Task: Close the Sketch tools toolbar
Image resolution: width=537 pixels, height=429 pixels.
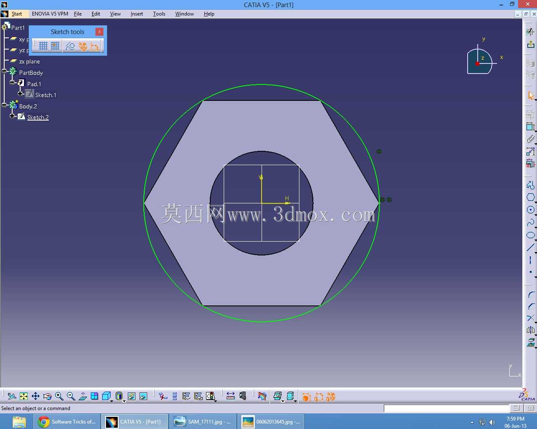Action: click(99, 32)
